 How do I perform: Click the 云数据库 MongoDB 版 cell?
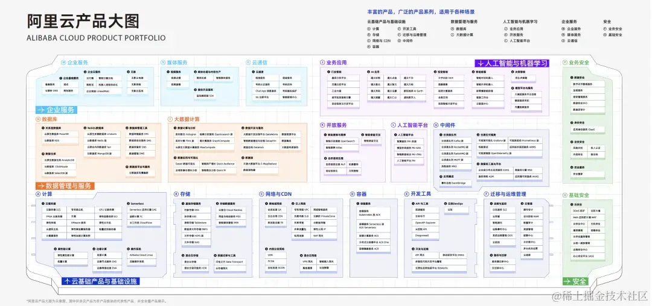102,154
